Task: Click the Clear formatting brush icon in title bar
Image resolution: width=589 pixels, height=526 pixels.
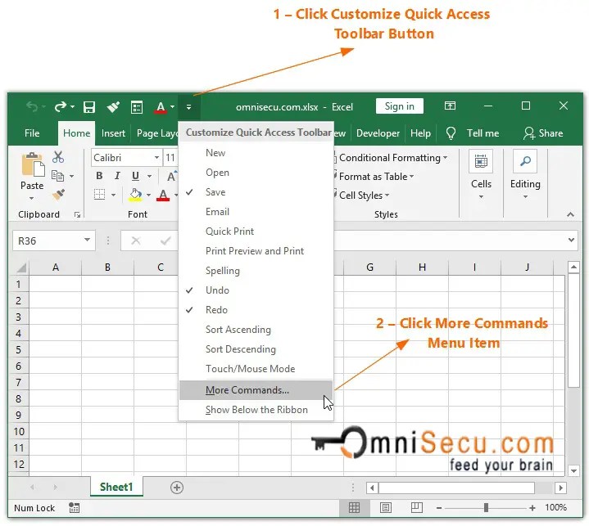Action: point(113,107)
